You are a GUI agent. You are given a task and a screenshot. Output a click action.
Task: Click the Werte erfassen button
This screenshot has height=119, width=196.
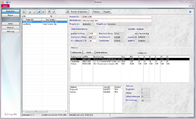pyautogui.click(x=101, y=52)
